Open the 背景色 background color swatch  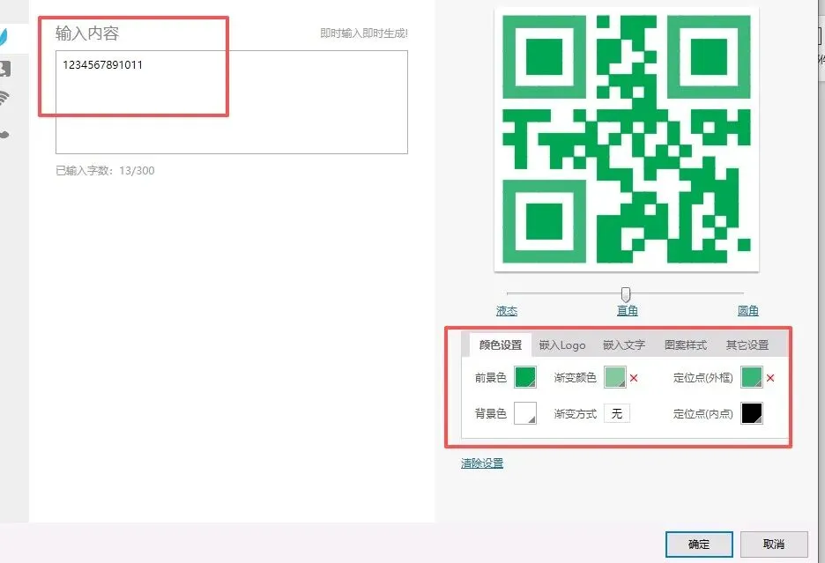525,413
